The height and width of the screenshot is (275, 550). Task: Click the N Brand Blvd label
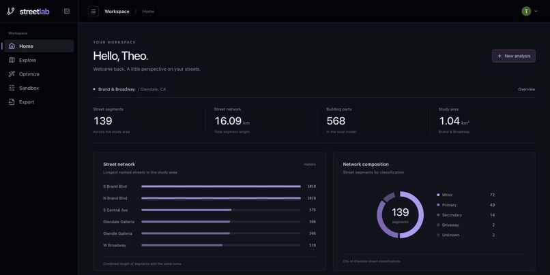point(115,198)
